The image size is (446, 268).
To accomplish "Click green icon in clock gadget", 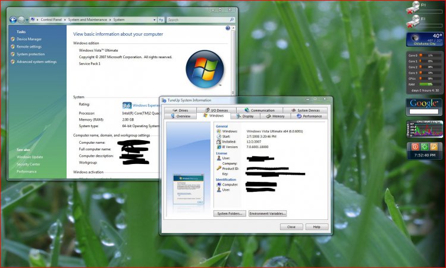I will point(425,147).
